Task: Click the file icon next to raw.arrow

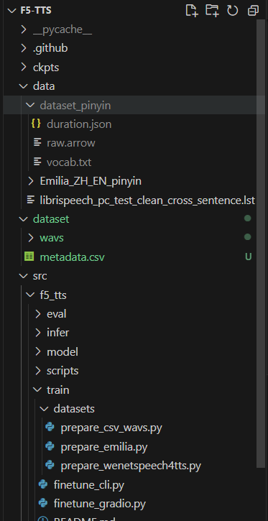Action: (38, 143)
